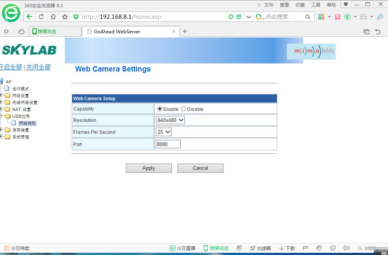The height and width of the screenshot is (255, 388).
Task: Open downloads from the status bar
Action: (x=287, y=248)
